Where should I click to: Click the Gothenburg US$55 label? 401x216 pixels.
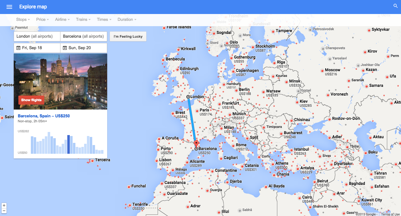245,59
